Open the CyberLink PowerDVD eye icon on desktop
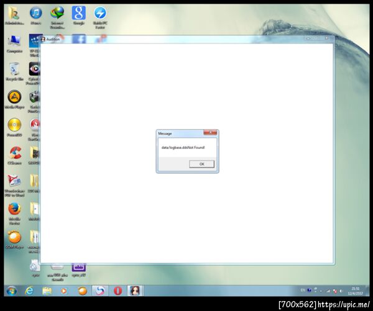 34,73
